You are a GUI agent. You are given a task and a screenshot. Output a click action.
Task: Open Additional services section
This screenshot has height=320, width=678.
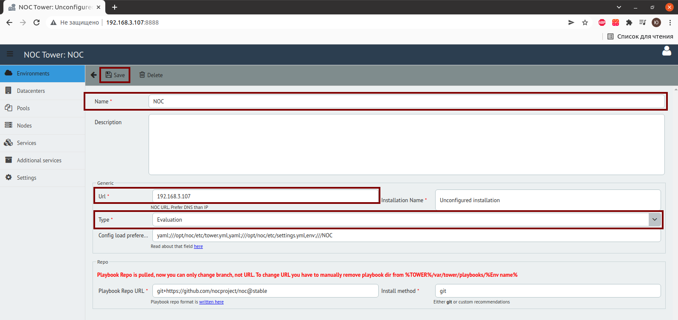pyautogui.click(x=42, y=160)
